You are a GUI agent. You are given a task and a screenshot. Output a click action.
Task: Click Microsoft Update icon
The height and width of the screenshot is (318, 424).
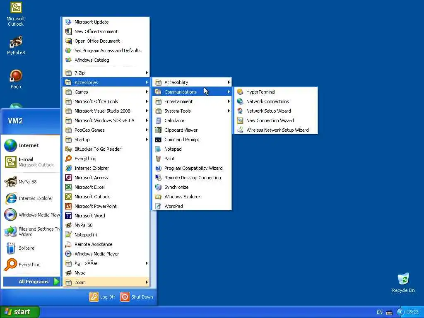pyautogui.click(x=68, y=22)
